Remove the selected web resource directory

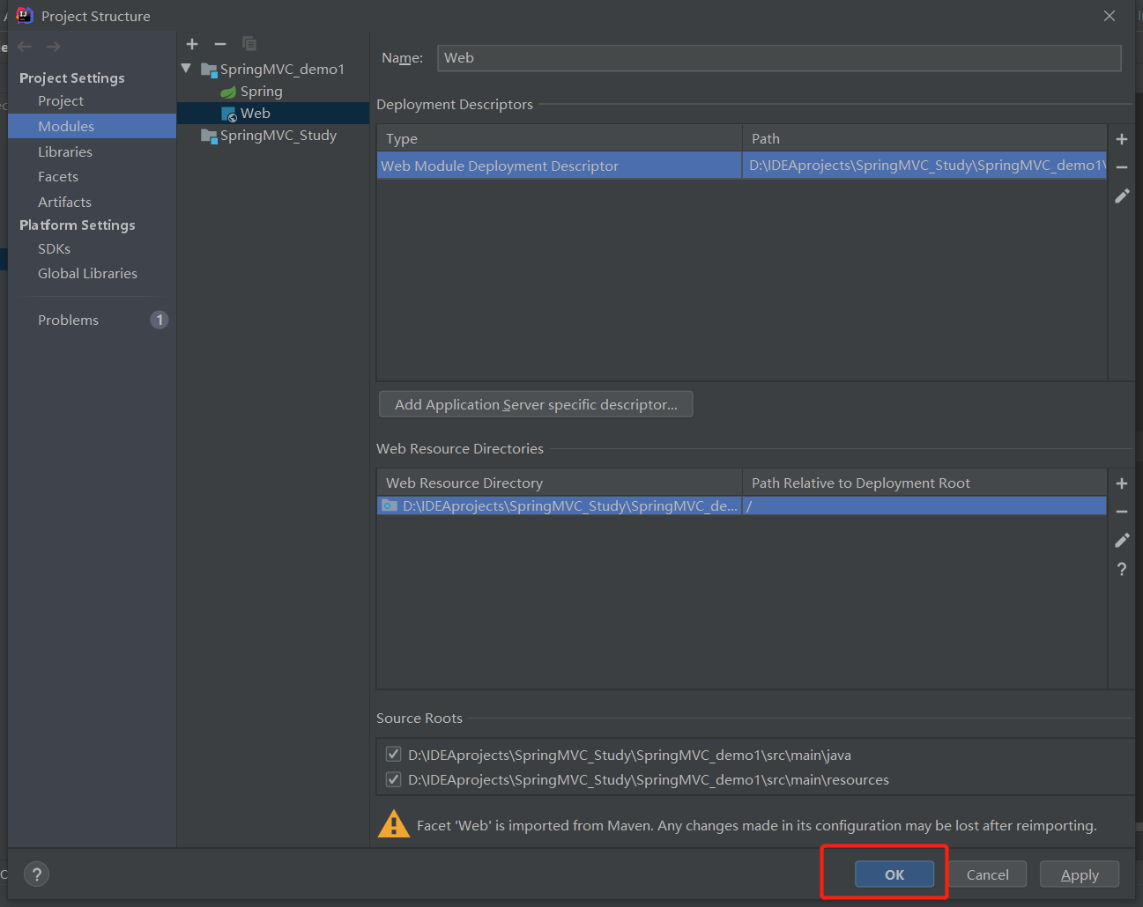[1122, 512]
